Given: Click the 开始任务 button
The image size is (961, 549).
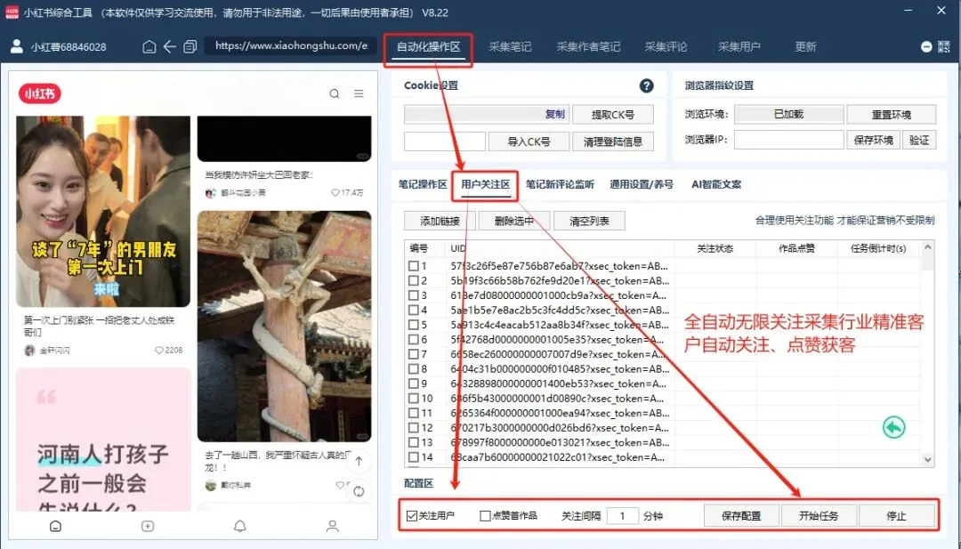Looking at the screenshot, I should pyautogui.click(x=819, y=514).
